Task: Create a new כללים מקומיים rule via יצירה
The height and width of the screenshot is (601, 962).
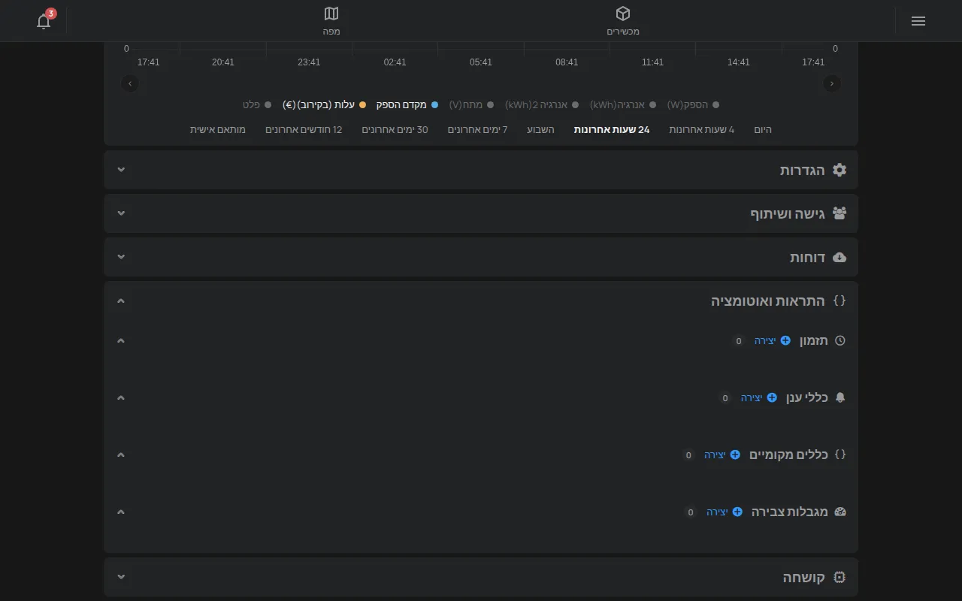Action: pyautogui.click(x=722, y=455)
